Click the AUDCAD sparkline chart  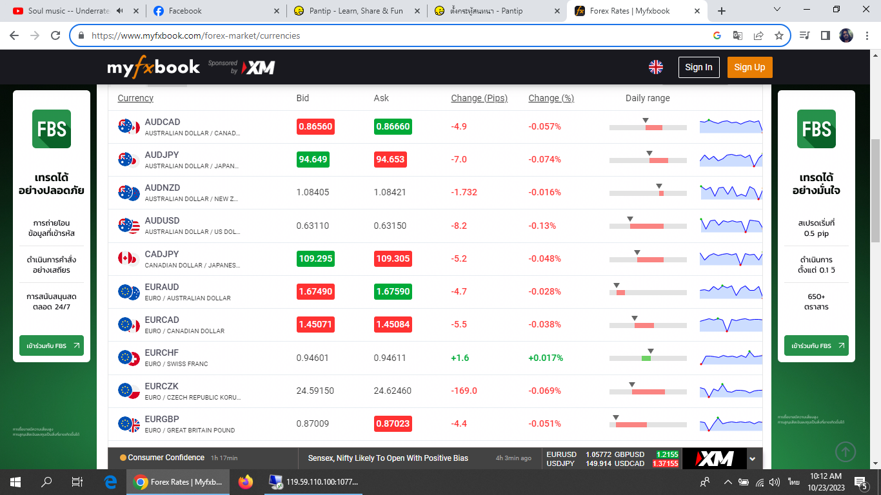tap(731, 126)
